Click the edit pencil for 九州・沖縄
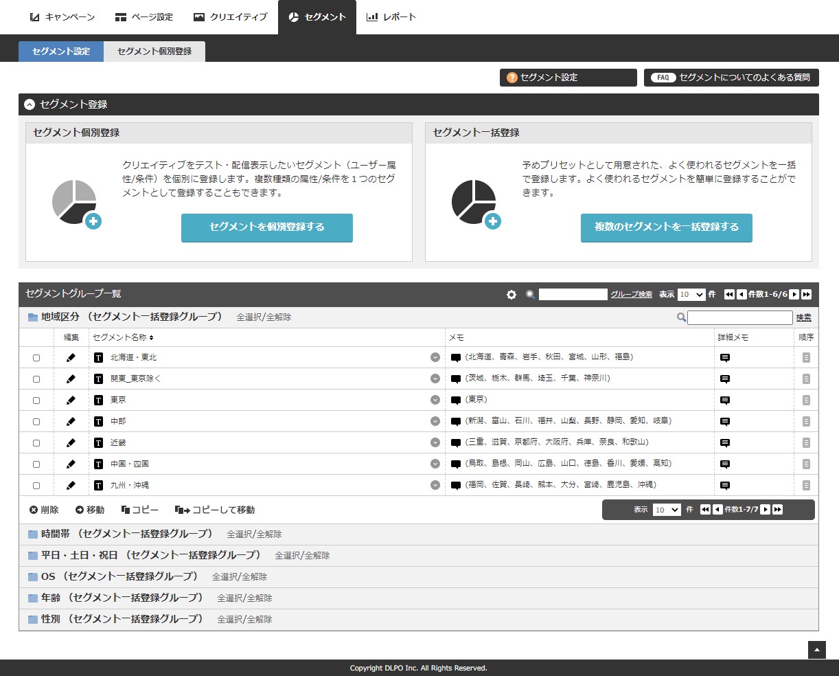 [71, 486]
